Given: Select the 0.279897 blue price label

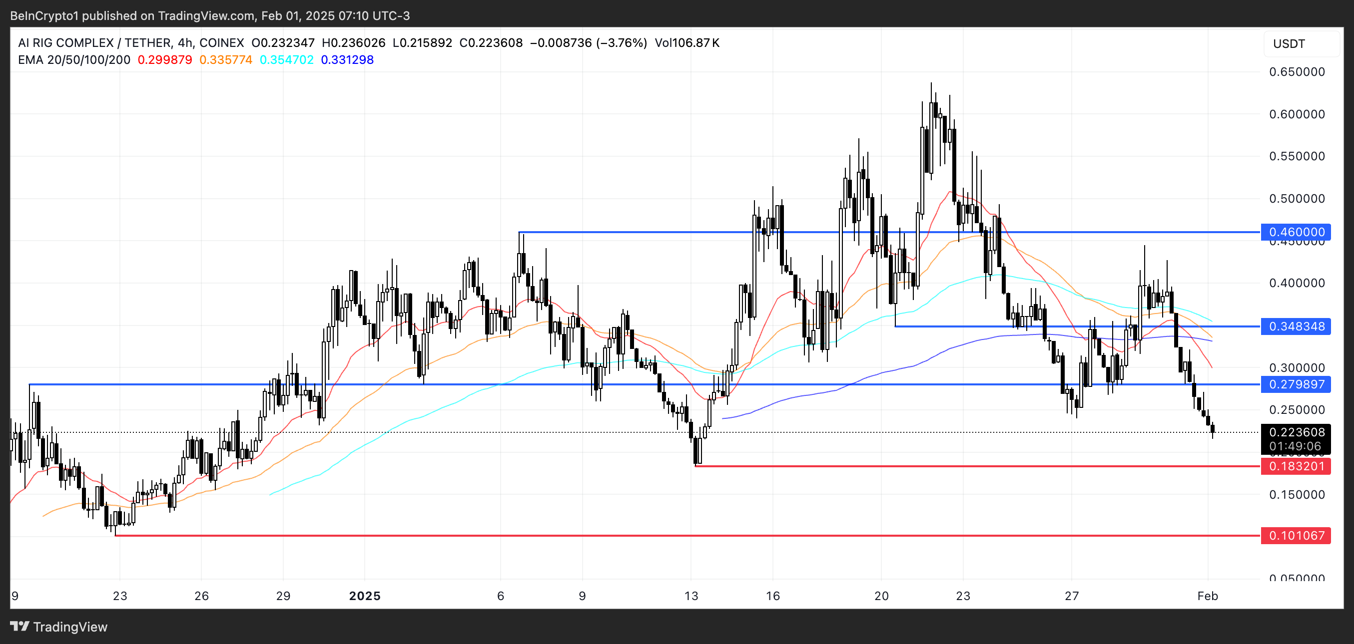Looking at the screenshot, I should (1296, 384).
